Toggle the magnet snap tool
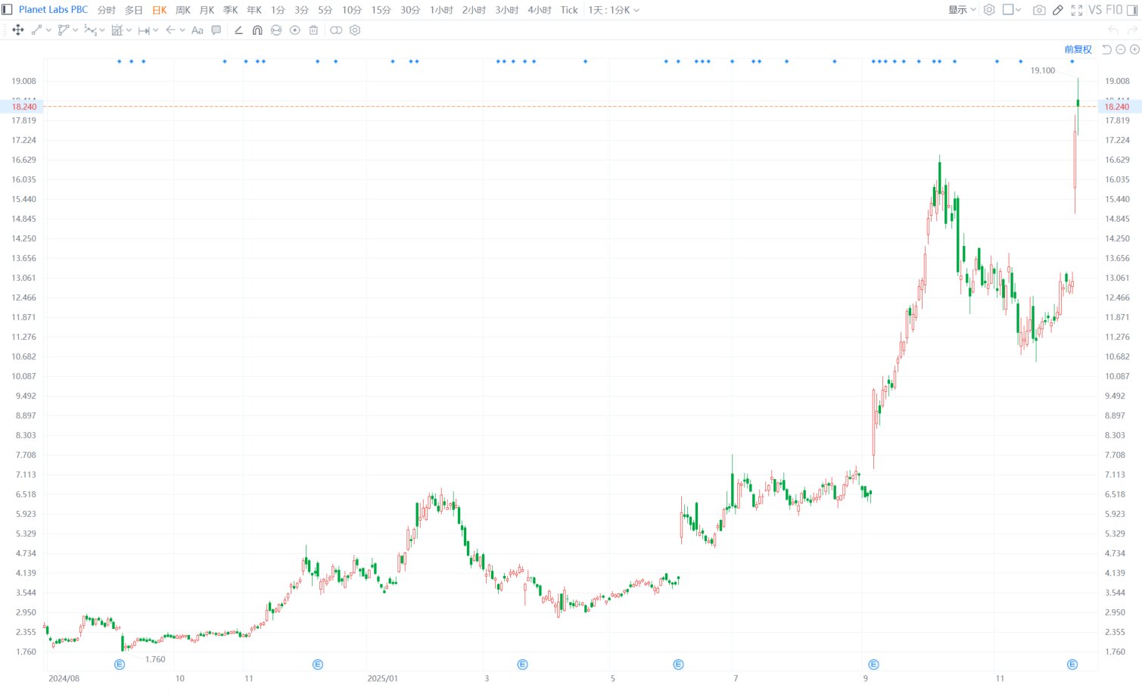Screen dimensions: 1142x694 point(257,30)
